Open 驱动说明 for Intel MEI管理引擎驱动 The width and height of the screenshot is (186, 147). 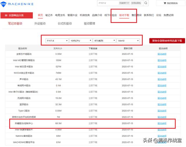point(162,60)
